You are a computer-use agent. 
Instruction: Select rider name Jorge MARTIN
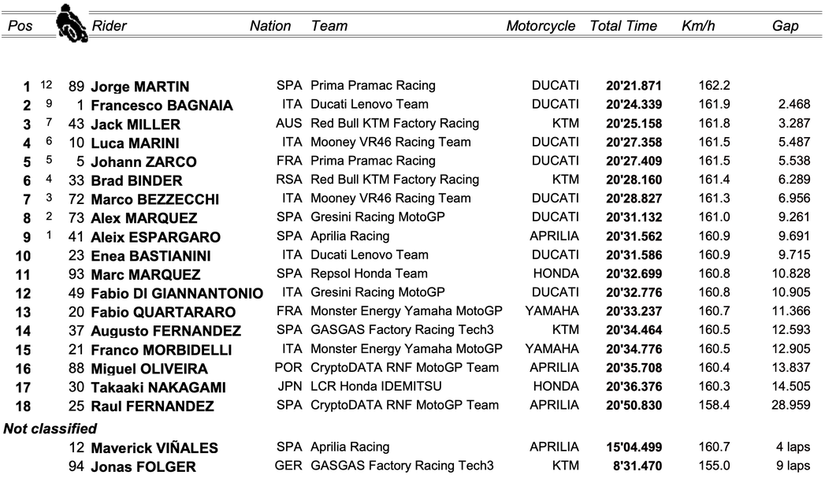[140, 87]
